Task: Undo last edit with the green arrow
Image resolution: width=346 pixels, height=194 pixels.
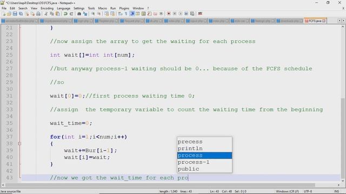Action: pos(65,13)
